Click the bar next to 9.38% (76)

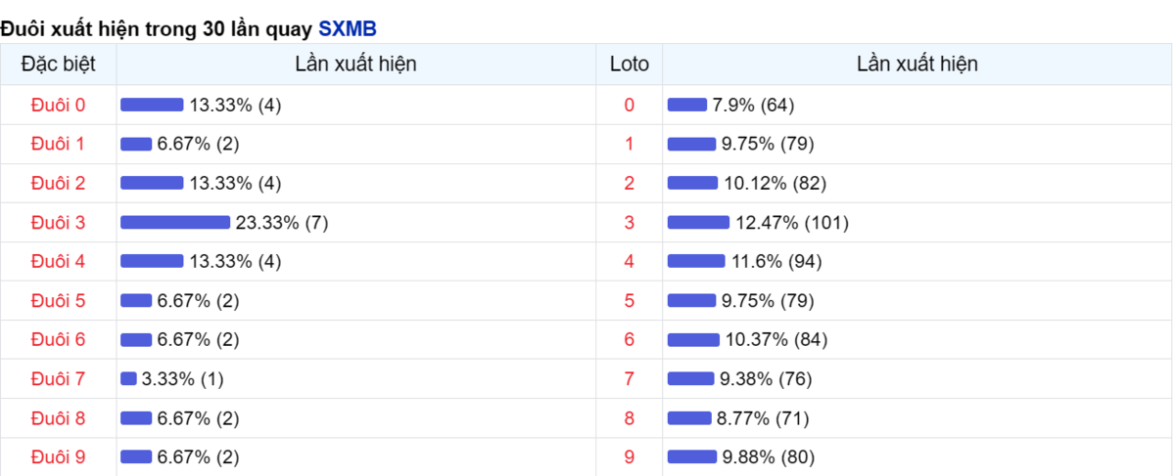(691, 378)
